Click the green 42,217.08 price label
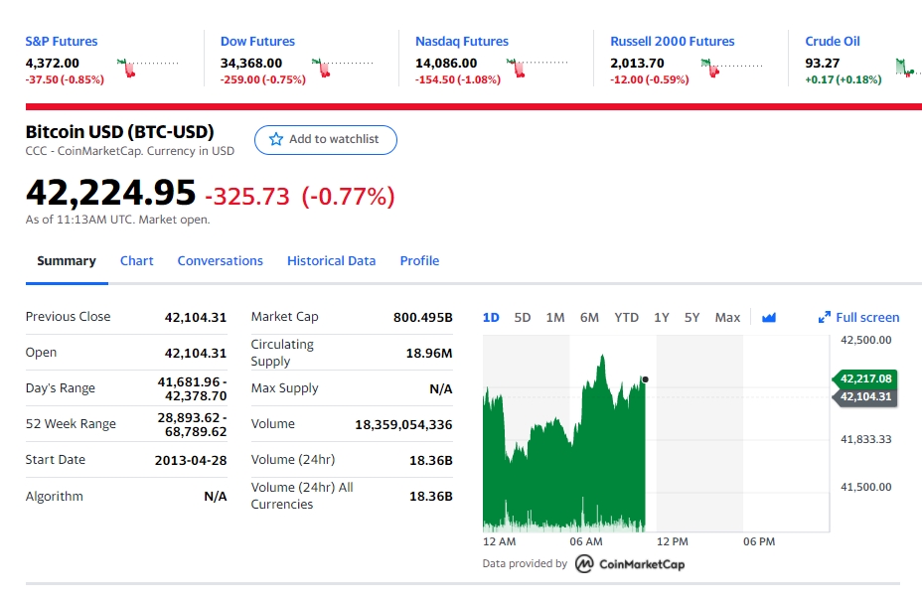The height and width of the screenshot is (602, 922). (x=865, y=378)
